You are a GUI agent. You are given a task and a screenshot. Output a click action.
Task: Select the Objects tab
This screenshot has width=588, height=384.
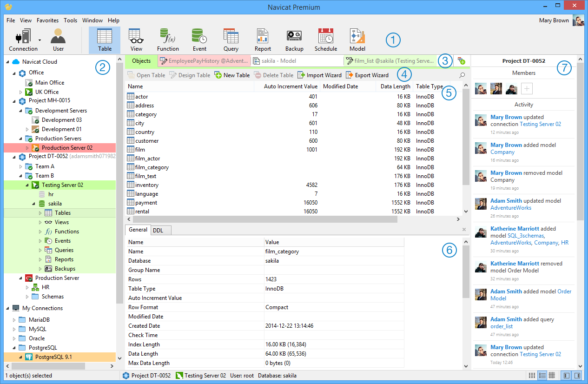[141, 60]
